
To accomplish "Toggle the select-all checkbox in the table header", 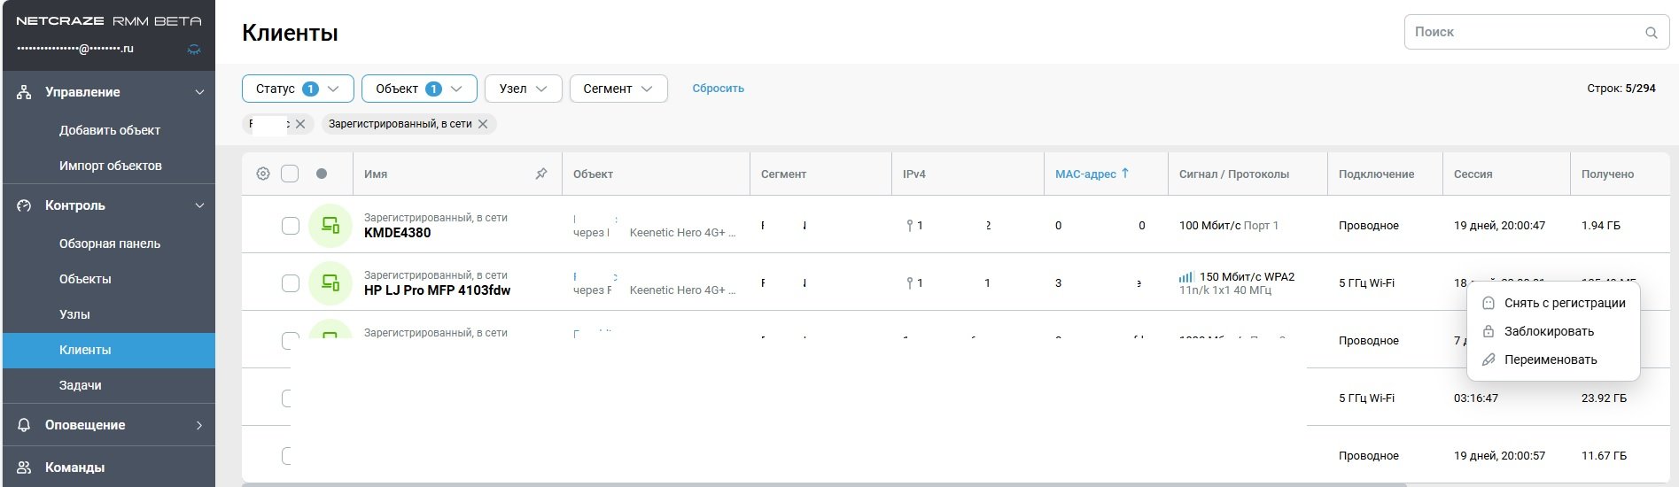I will (x=290, y=174).
